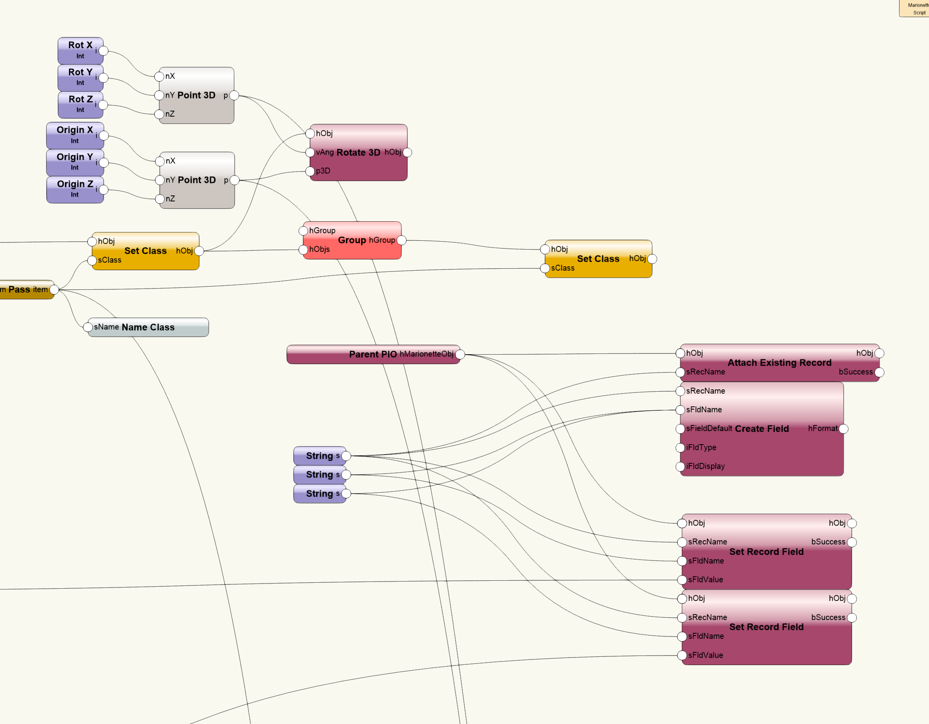Click the Origin Z Int node
The height and width of the screenshot is (724, 929).
(75, 189)
